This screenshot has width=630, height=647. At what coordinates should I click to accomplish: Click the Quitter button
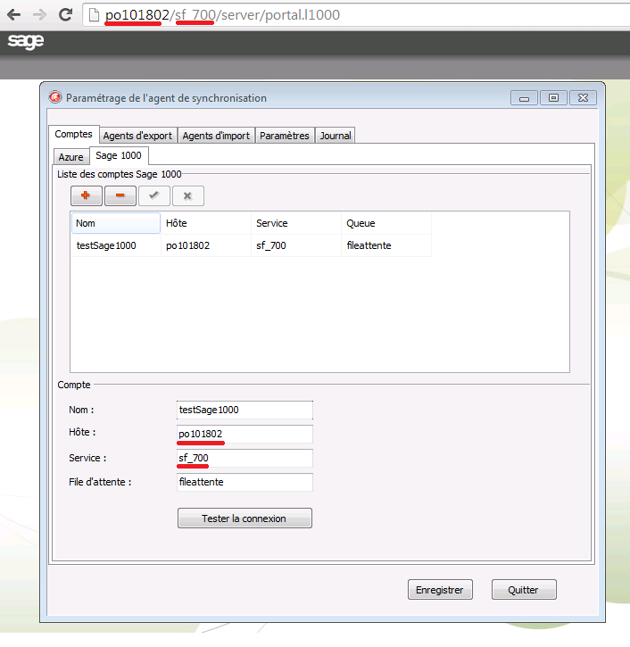point(524,590)
